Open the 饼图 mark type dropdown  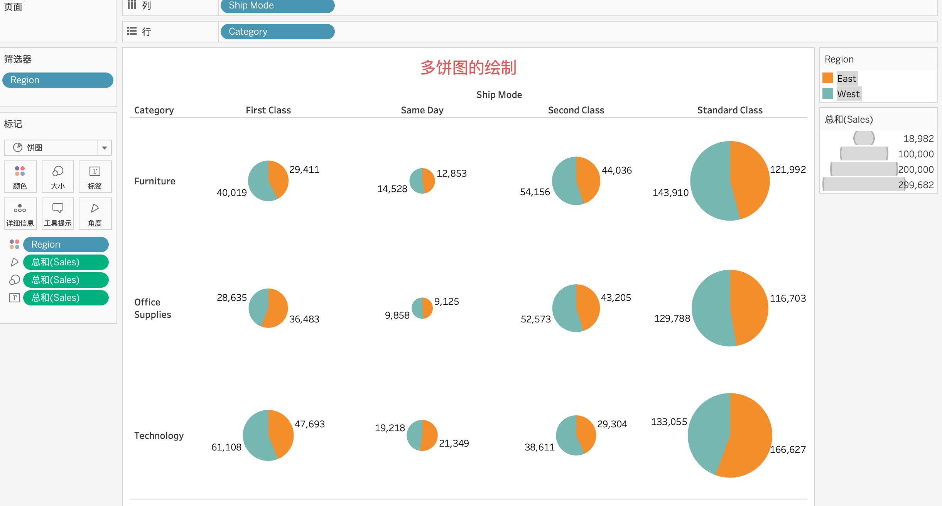click(104, 148)
